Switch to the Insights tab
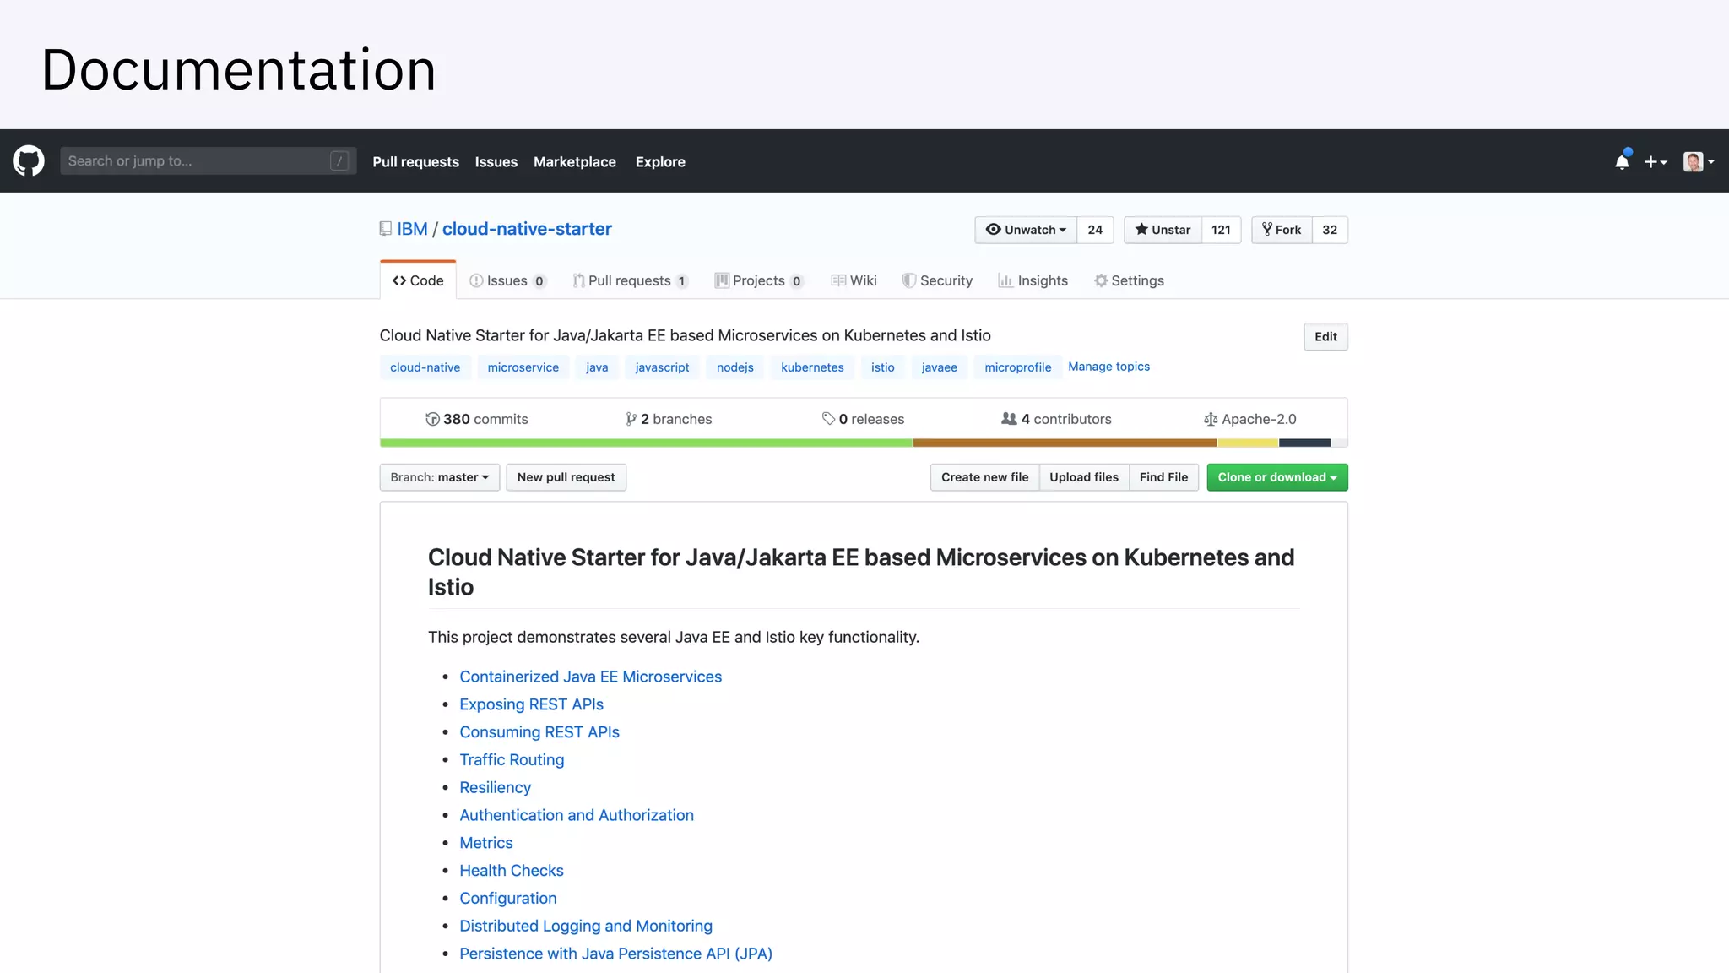 pyautogui.click(x=1033, y=280)
